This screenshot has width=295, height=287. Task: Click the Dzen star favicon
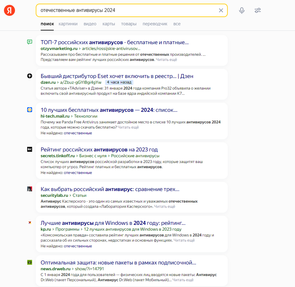pyautogui.click(x=30, y=76)
